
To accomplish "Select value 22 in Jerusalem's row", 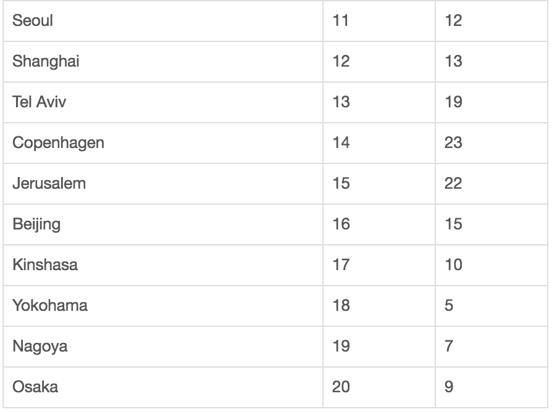I will click(x=453, y=184).
